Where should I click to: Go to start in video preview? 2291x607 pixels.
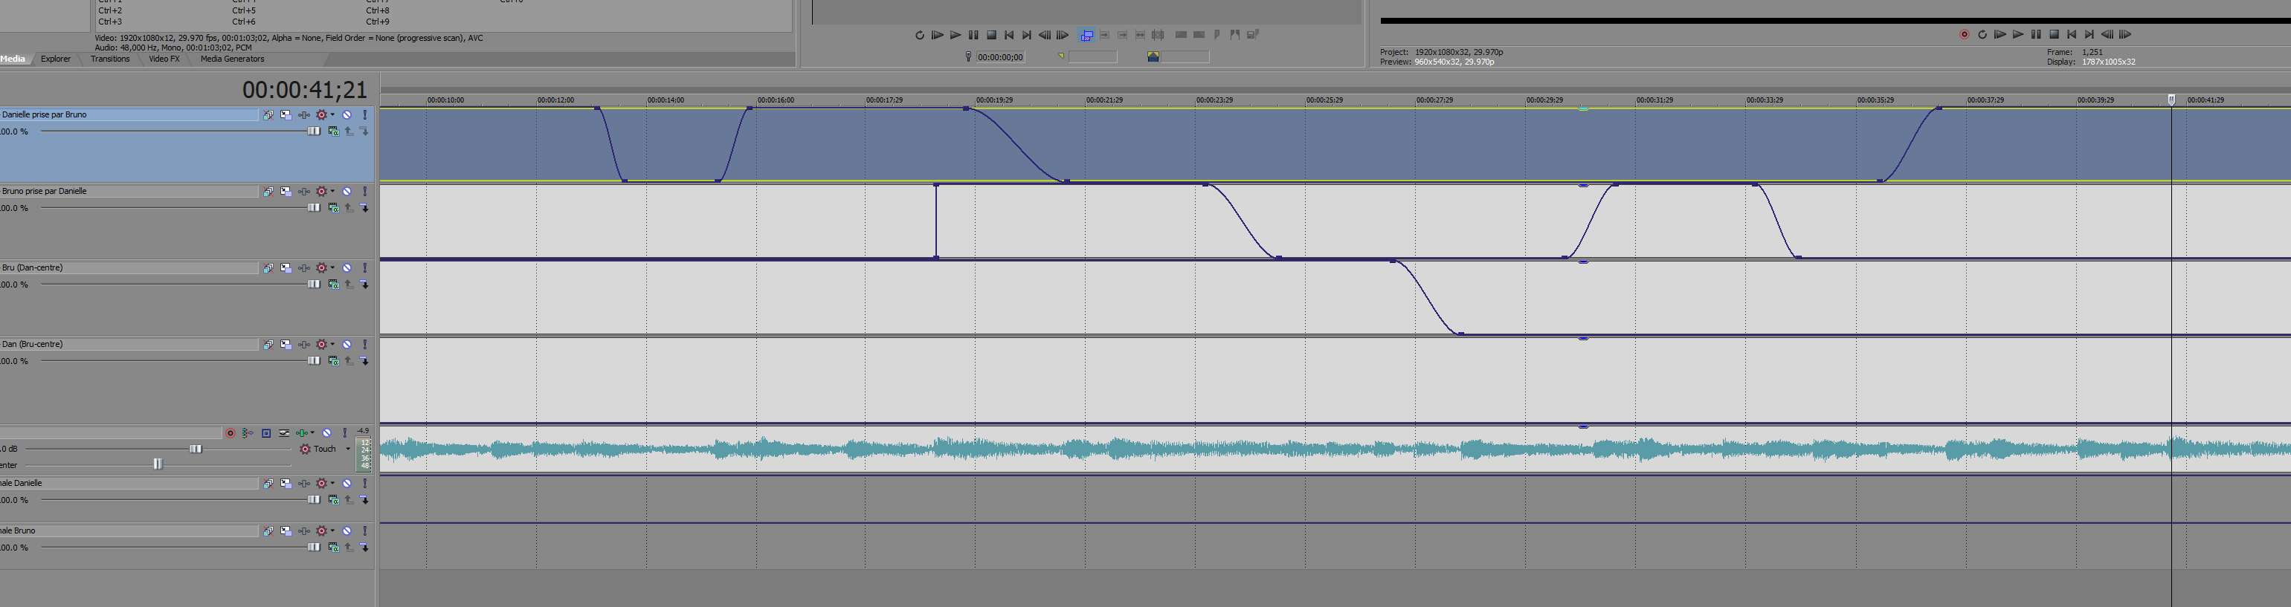2072,35
